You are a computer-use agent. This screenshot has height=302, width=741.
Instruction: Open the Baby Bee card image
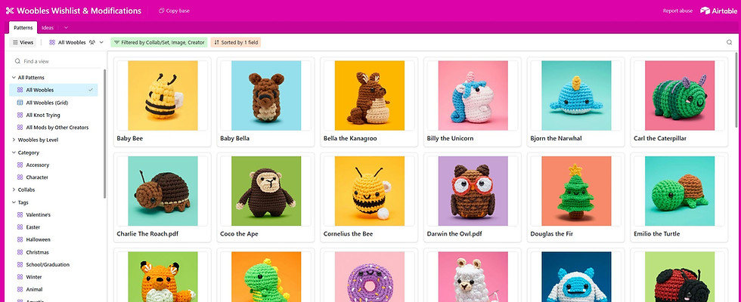[x=163, y=95]
